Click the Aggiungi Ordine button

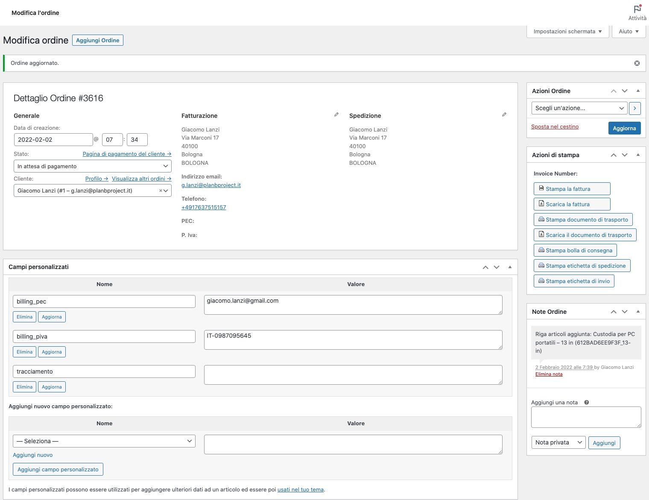[x=98, y=40]
